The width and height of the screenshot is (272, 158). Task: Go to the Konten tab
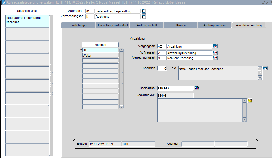181,25
